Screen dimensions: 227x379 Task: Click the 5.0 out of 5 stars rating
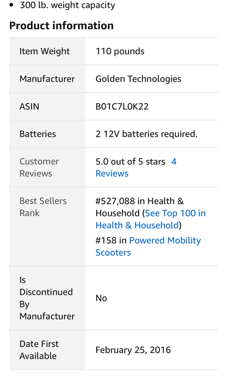pos(130,161)
